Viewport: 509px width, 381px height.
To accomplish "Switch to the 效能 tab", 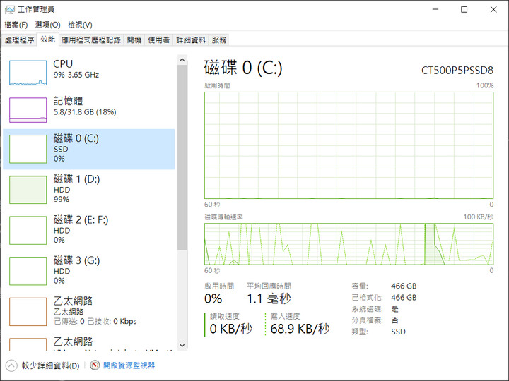I will 48,40.
